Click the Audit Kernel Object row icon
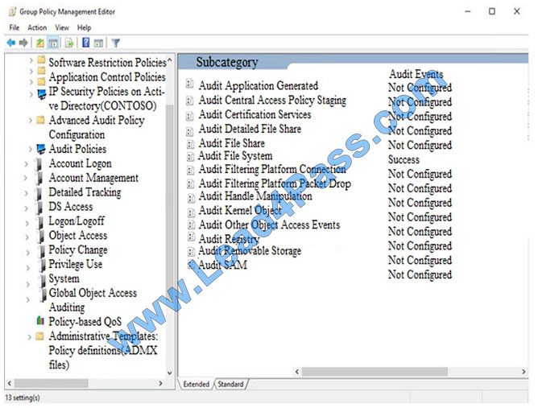 click(191, 212)
